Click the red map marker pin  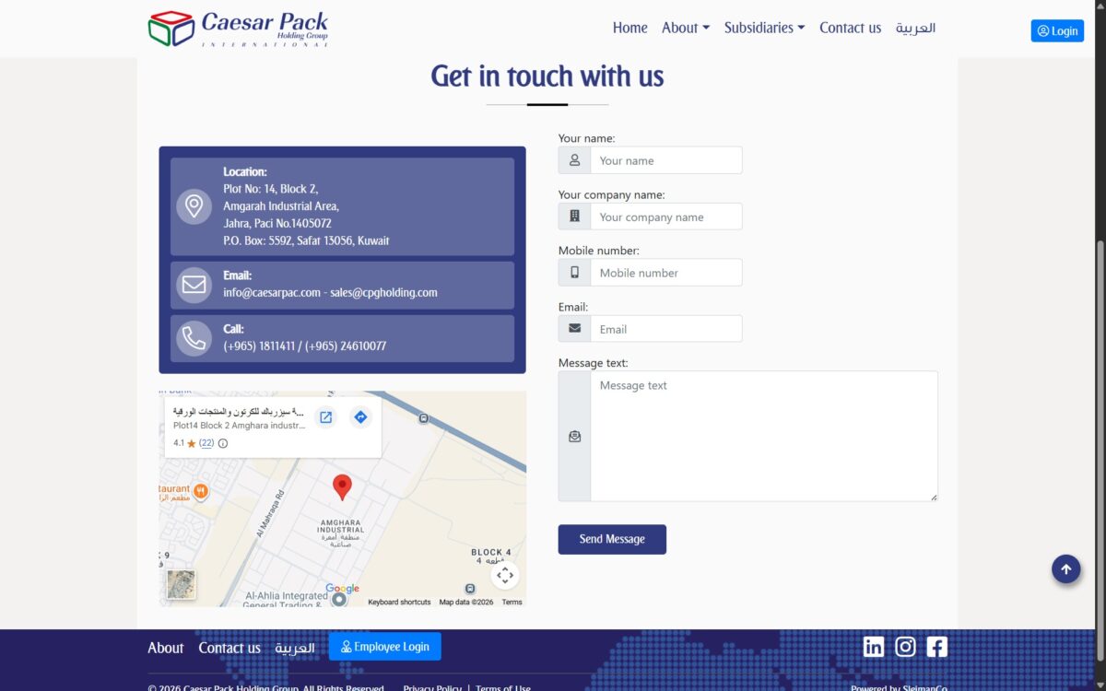342,487
